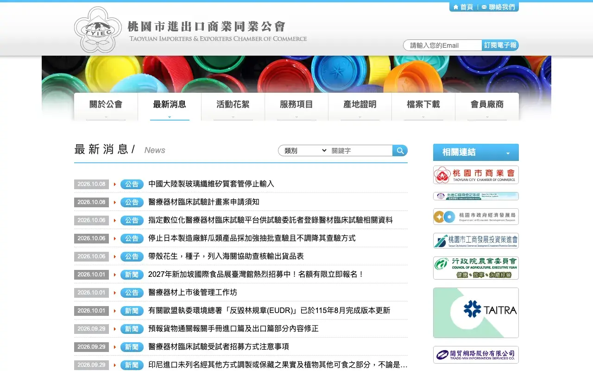
Task: Open the 產地證明 menu
Action: (360, 107)
